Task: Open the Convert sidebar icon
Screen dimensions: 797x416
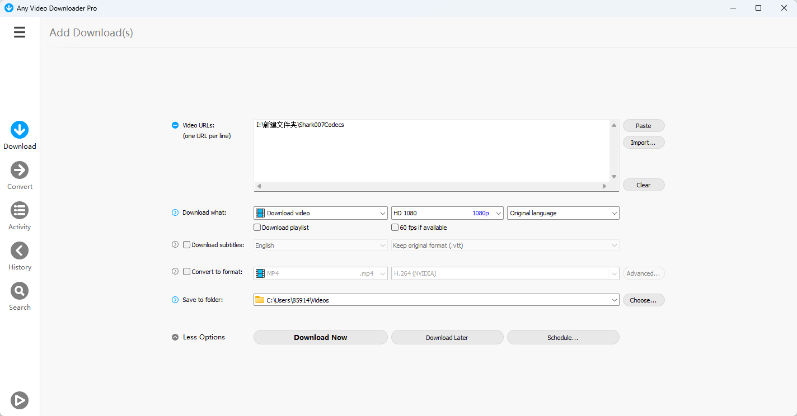Action: [x=20, y=170]
